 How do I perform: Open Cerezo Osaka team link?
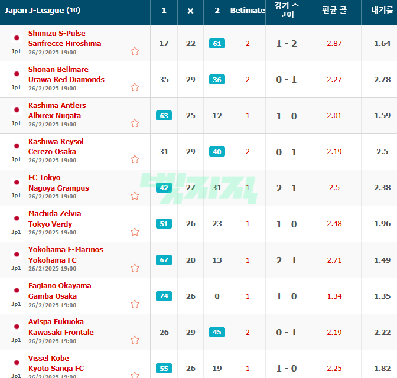[52, 152]
